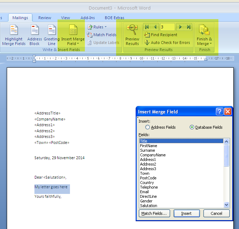Select Town in the Fields list
Image resolution: width=239 pixels, height=229 pixels.
[x=181, y=173]
